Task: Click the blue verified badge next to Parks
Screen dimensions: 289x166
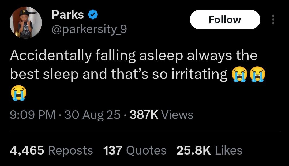Action: point(93,14)
